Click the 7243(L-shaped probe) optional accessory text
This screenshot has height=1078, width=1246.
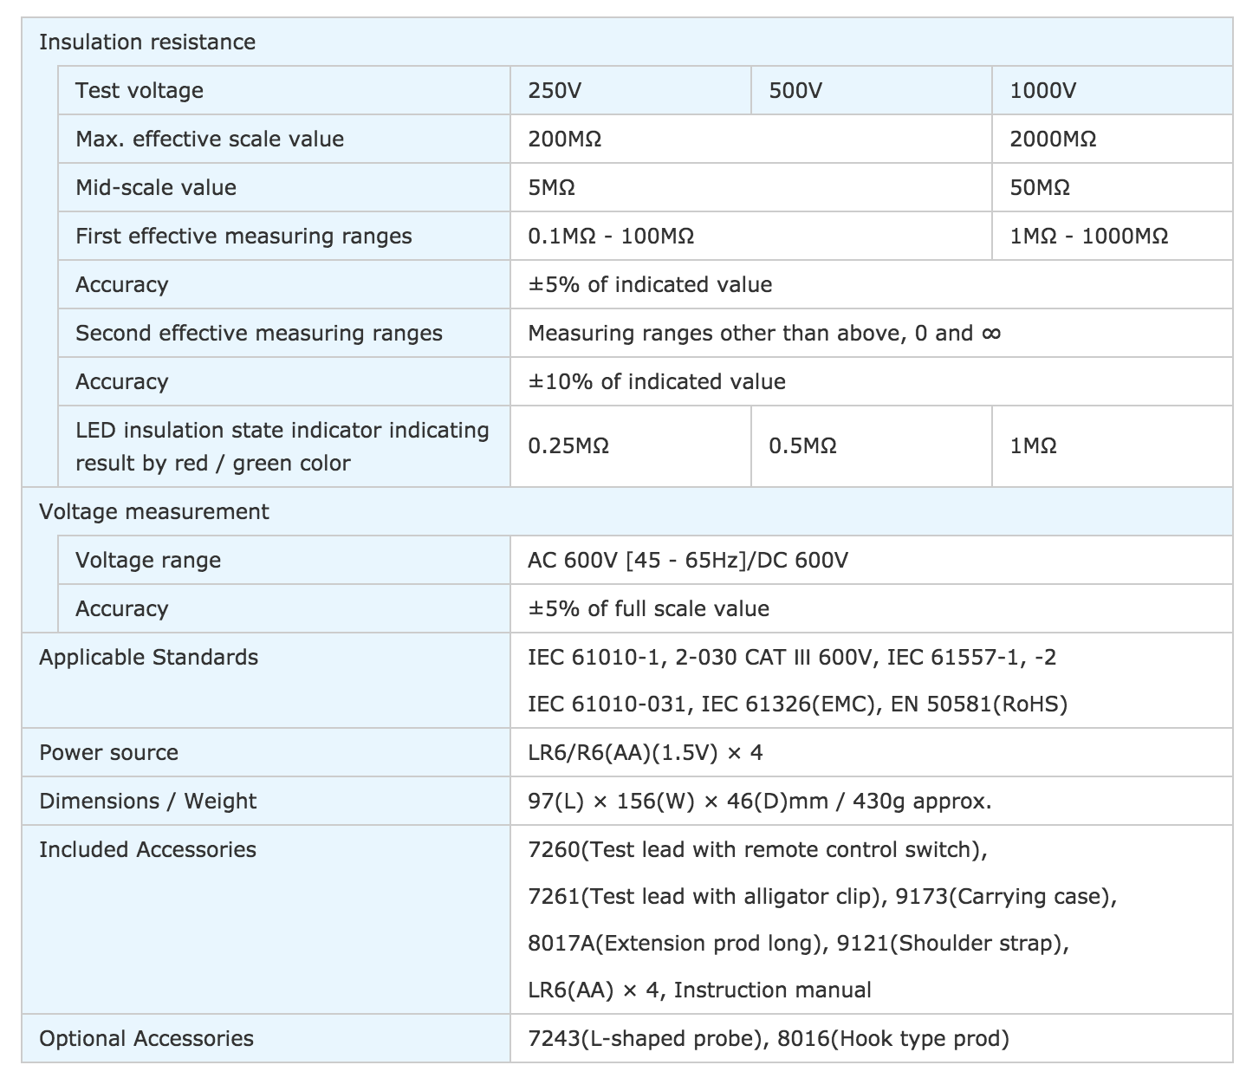point(644,1039)
